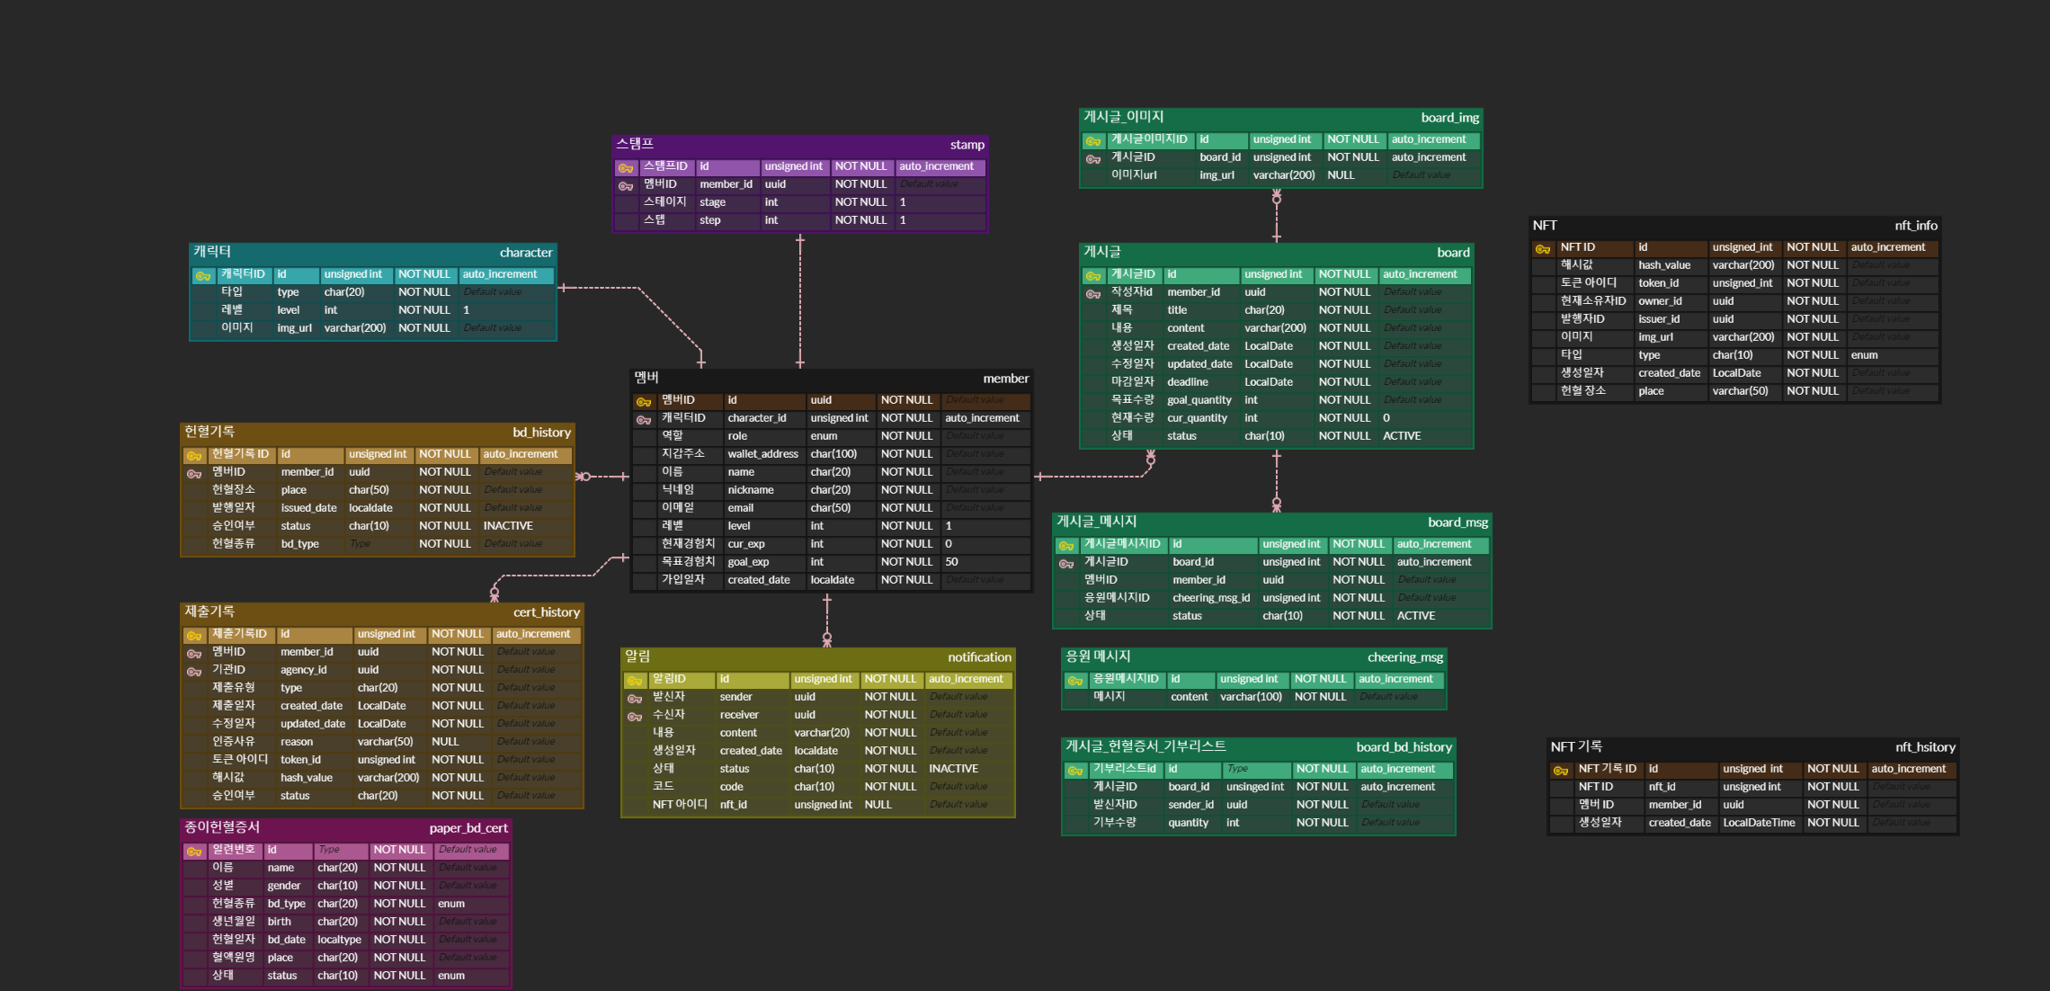Click the primary key icon in nft_info table

pos(1542,249)
